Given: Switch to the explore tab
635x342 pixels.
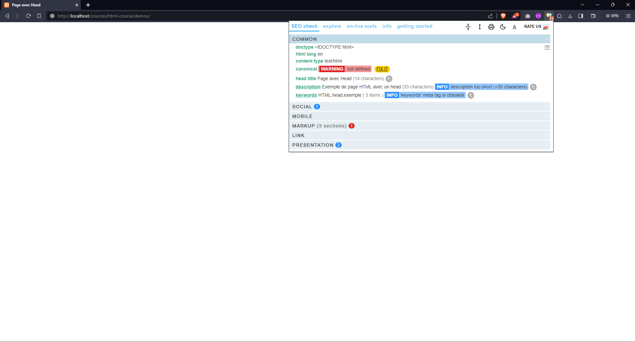Looking at the screenshot, I should pos(332,26).
